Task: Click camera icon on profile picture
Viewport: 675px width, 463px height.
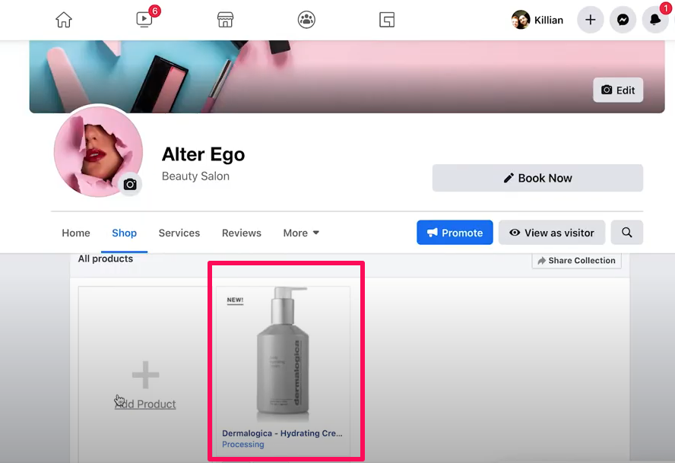Action: coord(130,184)
